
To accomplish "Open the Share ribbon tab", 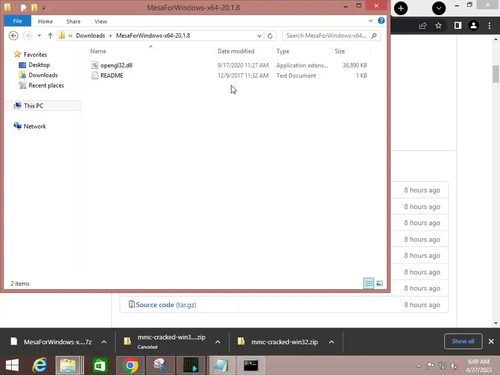I will tap(73, 21).
